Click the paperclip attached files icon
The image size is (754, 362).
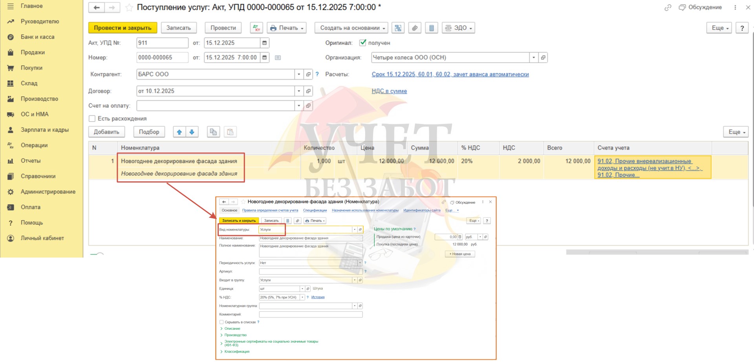pos(415,28)
